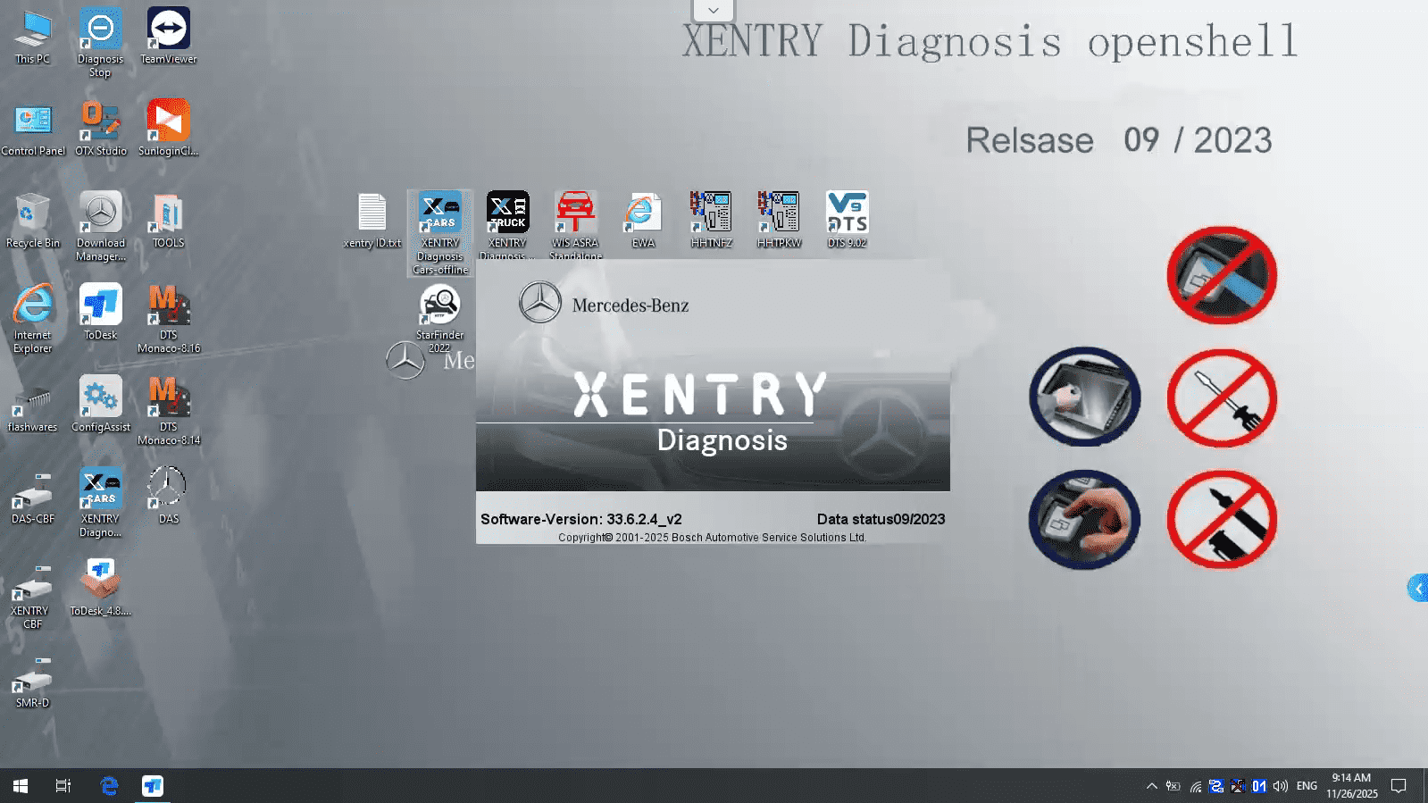
Task: Expand the blue side panel arrow
Action: click(1417, 588)
